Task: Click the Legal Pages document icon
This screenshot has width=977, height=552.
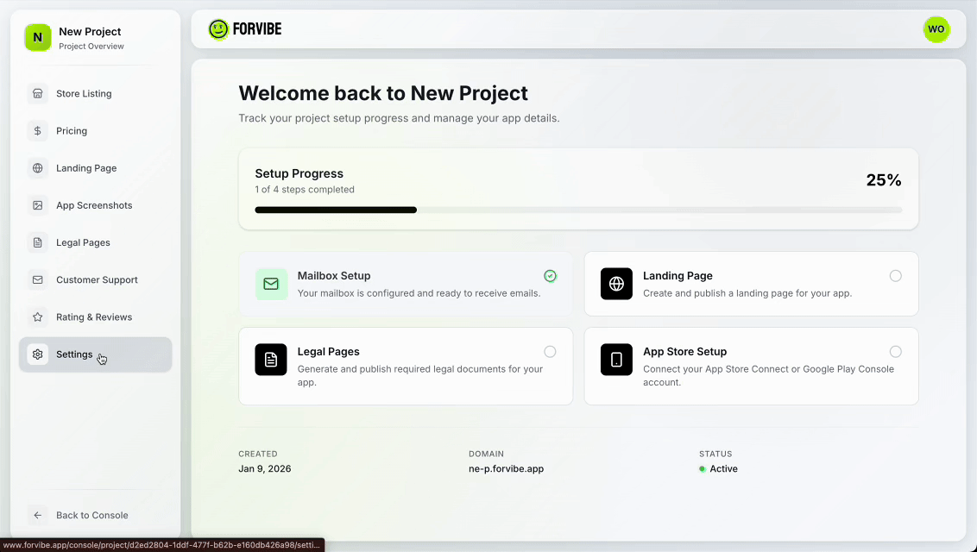Action: 37,242
